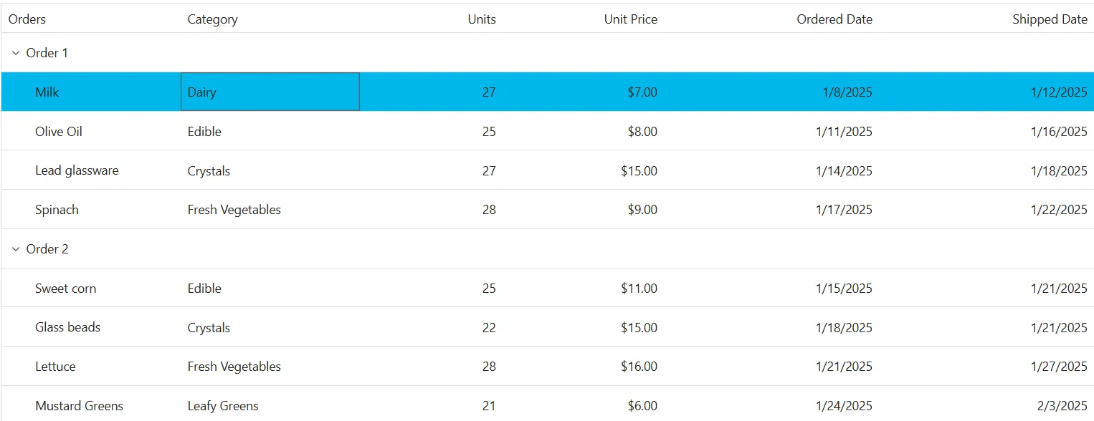Select the Sweet corn row
1094x421 pixels.
(548, 288)
